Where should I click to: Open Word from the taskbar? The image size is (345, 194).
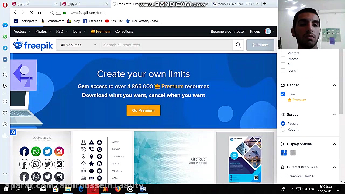point(143,189)
